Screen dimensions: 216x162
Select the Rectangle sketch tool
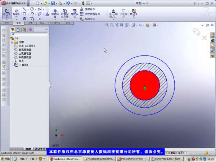click(24, 14)
